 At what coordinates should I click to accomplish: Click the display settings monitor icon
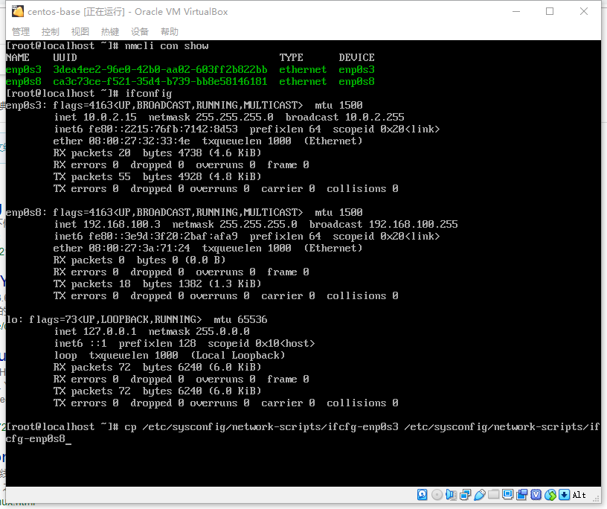pos(507,495)
